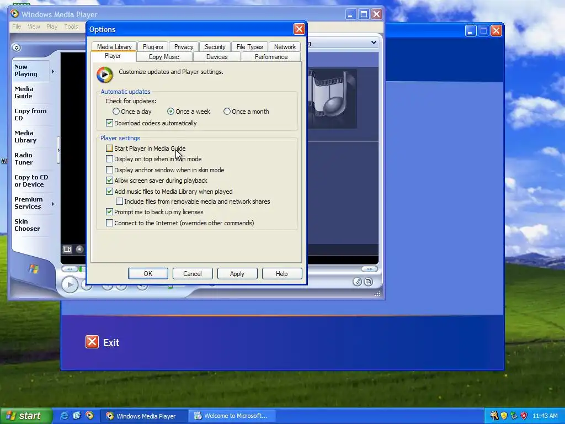Screen dimensions: 565x424
Task: Click the fast forward button in the seek bar
Action: coord(369,269)
